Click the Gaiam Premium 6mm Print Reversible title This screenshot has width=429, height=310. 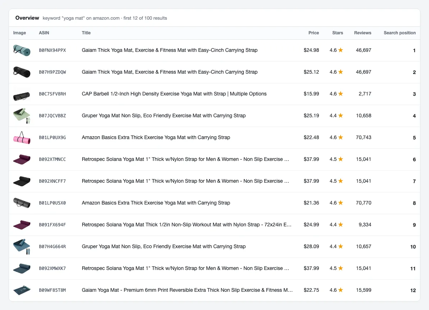coord(187,290)
